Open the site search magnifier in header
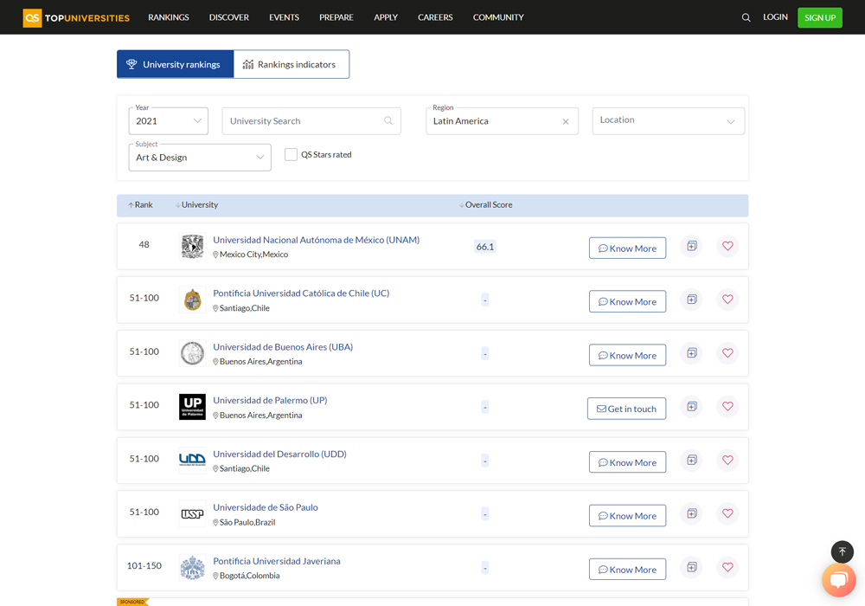 point(746,17)
